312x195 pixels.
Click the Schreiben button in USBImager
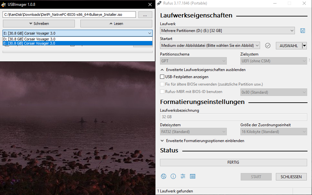pos(39,24)
